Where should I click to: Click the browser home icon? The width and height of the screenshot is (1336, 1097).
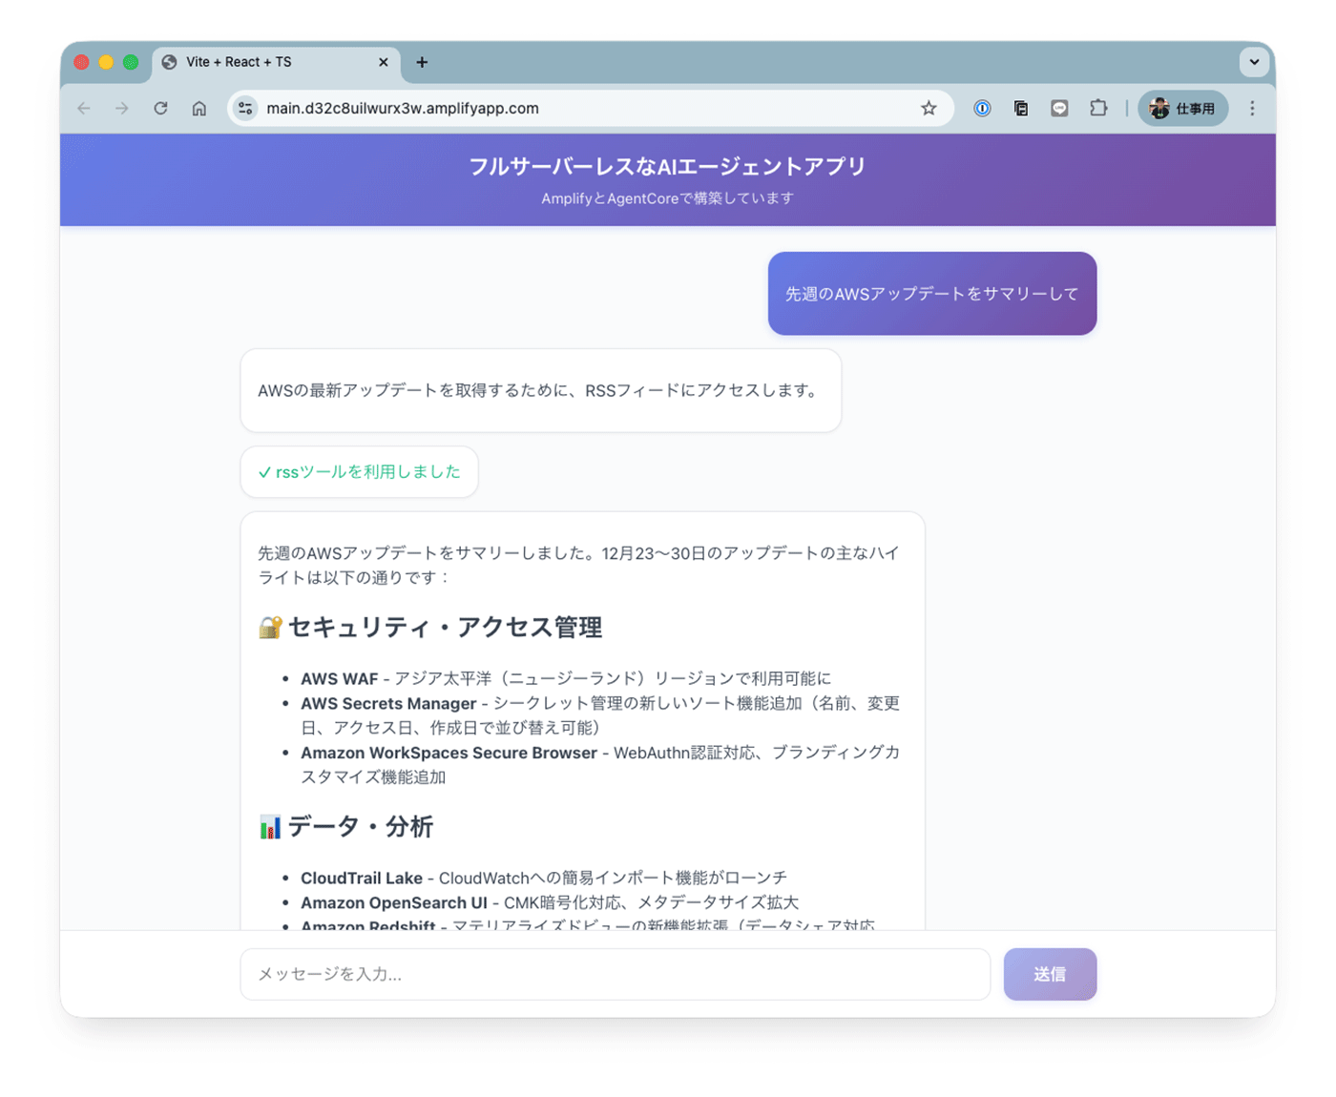(x=199, y=108)
